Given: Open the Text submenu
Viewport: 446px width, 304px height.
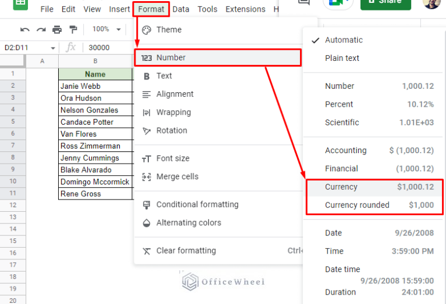Looking at the screenshot, I should click(x=219, y=76).
